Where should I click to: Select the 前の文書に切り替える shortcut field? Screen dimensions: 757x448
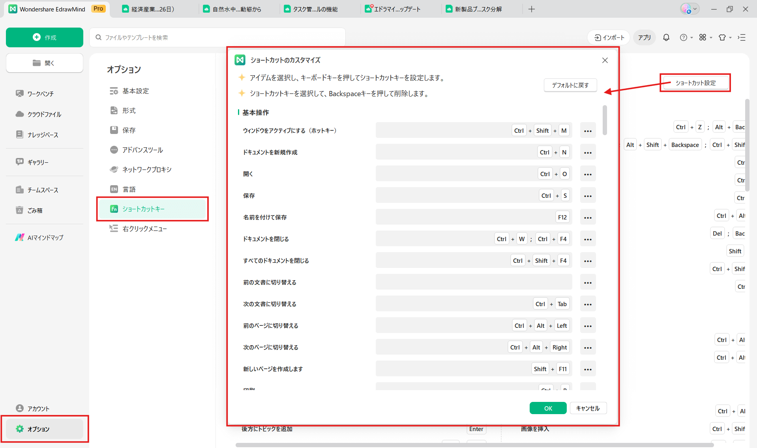coord(474,282)
